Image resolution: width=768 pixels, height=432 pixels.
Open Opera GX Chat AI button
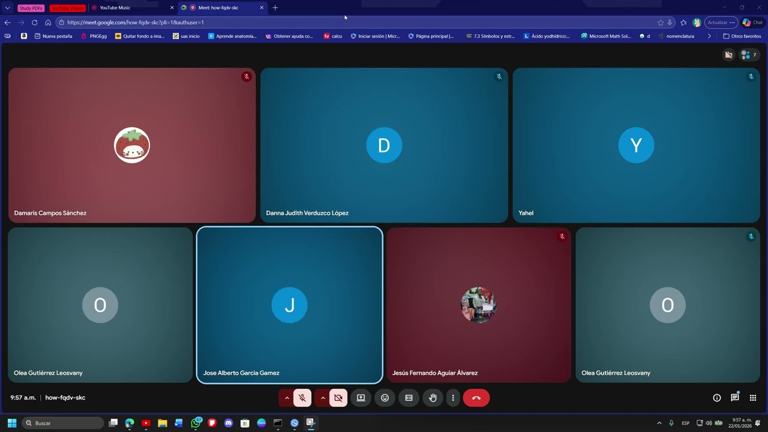pyautogui.click(x=752, y=22)
